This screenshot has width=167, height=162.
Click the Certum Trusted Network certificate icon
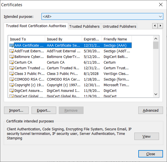pyautogui.click(x=11, y=68)
